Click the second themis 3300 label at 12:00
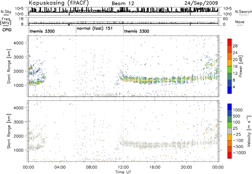Screen dimensions: 252x174 tap(137, 31)
